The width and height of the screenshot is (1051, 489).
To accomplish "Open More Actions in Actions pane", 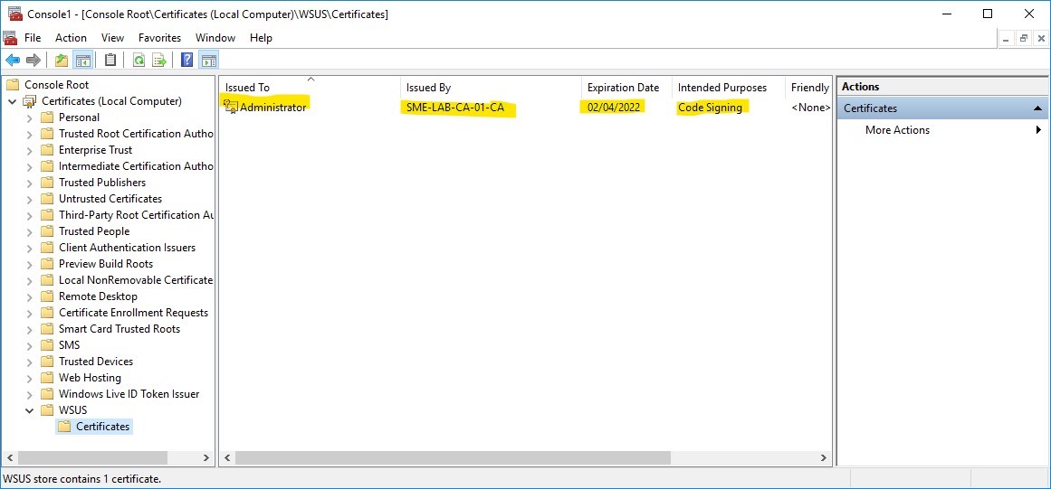I will (x=897, y=130).
